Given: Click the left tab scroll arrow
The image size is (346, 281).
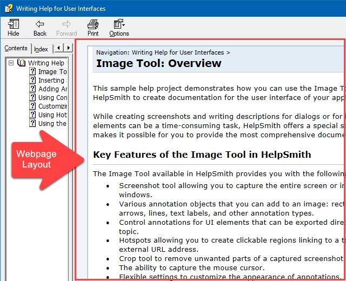Looking at the screenshot, I should click(59, 48).
